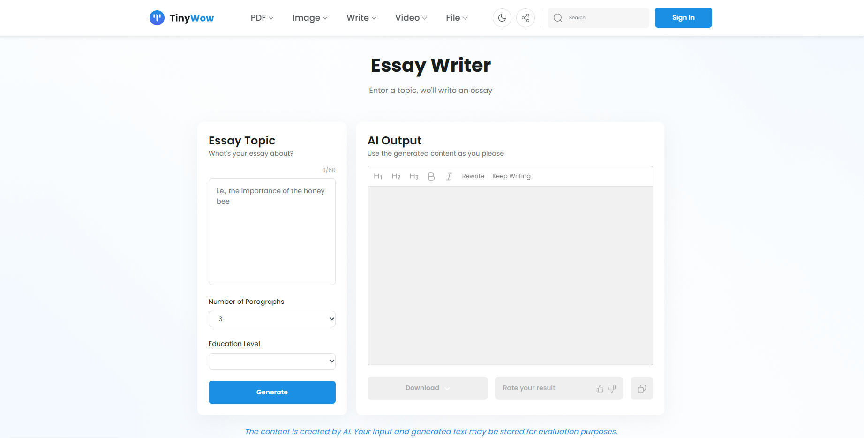Apply Heading 2 formatting
This screenshot has height=438, width=864.
pyautogui.click(x=396, y=176)
